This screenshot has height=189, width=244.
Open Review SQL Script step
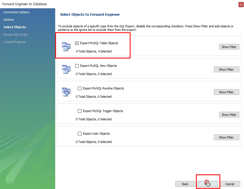15,34
